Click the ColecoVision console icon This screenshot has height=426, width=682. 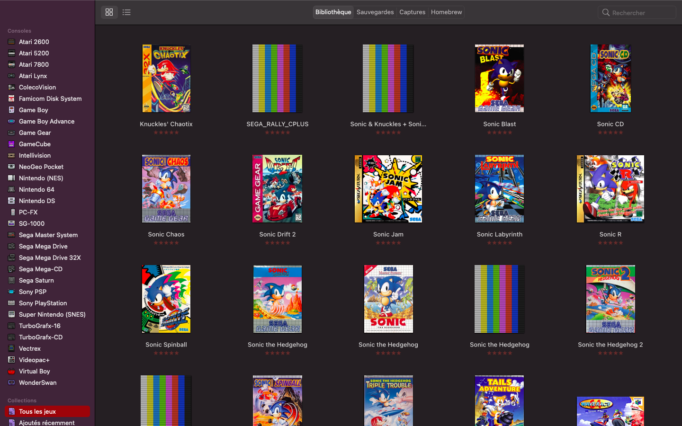tap(11, 87)
